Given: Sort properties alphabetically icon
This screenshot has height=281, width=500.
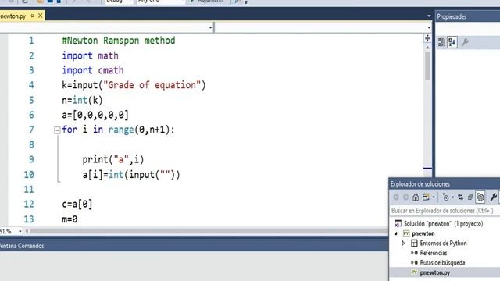Looking at the screenshot, I should click(452, 42).
